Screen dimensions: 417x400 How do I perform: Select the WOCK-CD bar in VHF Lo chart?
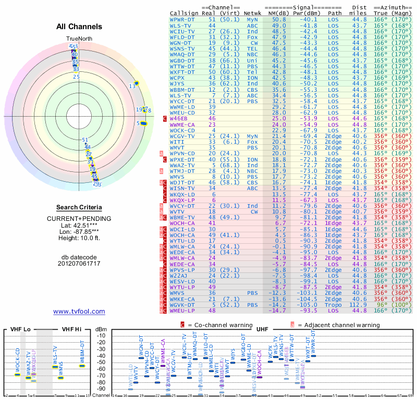17,374
